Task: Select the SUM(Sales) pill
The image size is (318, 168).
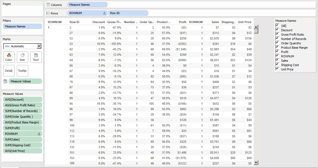Action: point(23,139)
